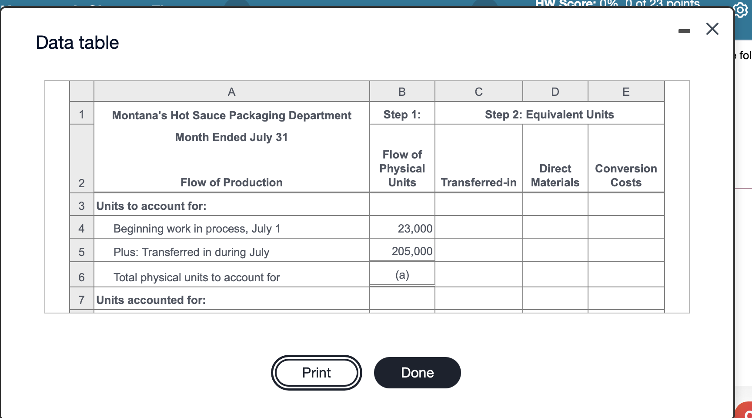
Task: Click the Flow of Physical Units column header B
Action: click(x=401, y=91)
